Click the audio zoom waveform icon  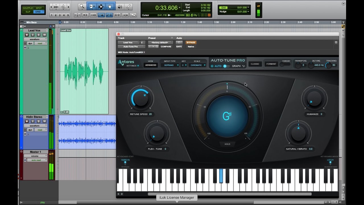[56, 7]
